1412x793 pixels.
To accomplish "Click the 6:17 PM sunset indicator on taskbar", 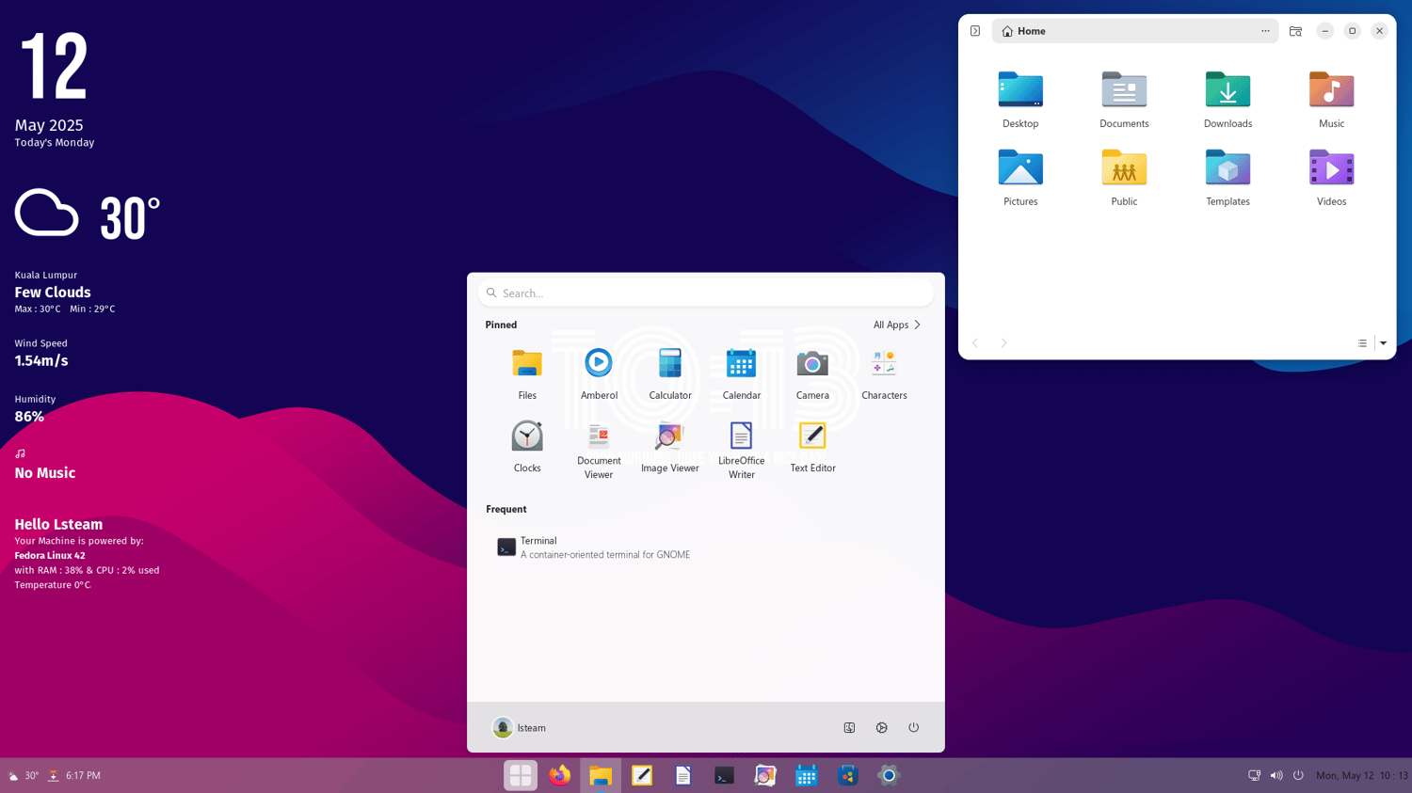I will tap(74, 776).
